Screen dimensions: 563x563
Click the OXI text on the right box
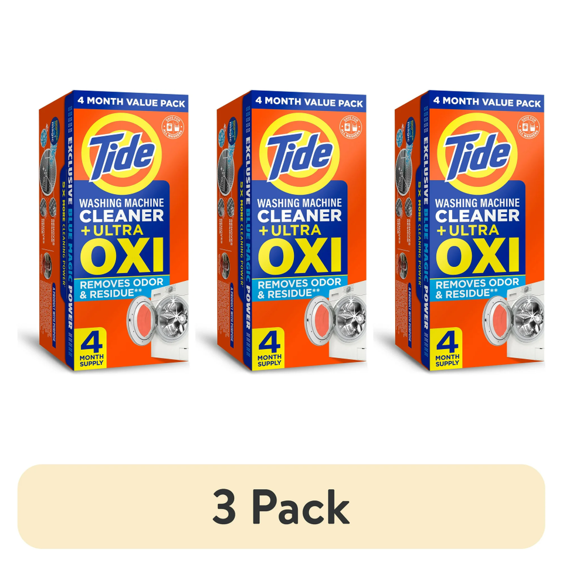tap(477, 256)
